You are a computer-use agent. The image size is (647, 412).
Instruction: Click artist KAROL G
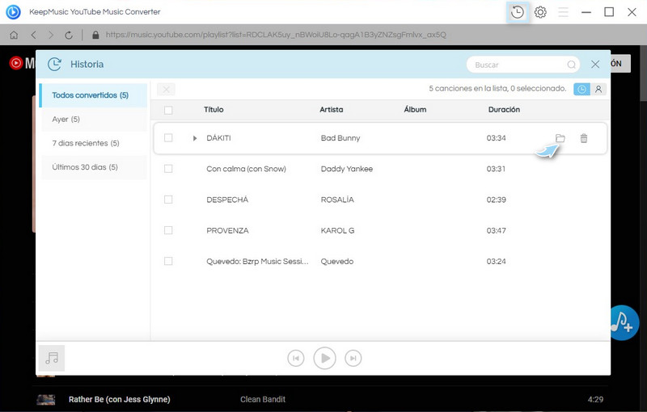337,231
